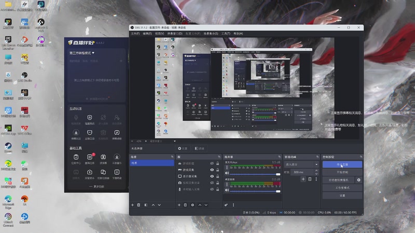Undock the 场景 panel with header icon
Image resolution: width=415 pixels, height=233 pixels.
click(x=172, y=157)
